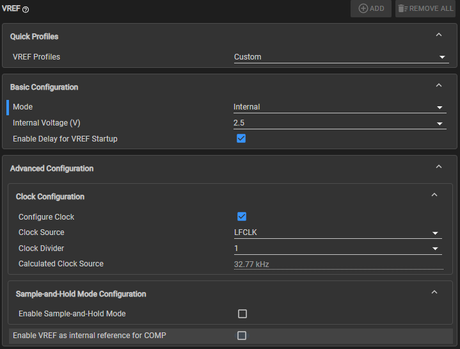Image resolution: width=460 pixels, height=349 pixels.
Task: Click the Internal Voltage (V) label
Action: (x=47, y=123)
